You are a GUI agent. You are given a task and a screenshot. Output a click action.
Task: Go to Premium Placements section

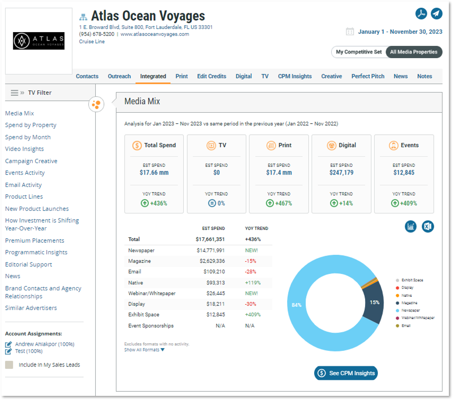click(35, 241)
